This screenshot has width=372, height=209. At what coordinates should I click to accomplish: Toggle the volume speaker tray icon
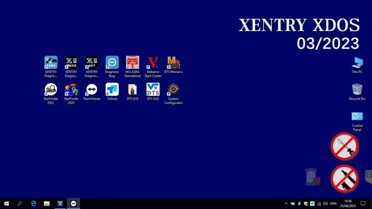[x=325, y=204]
